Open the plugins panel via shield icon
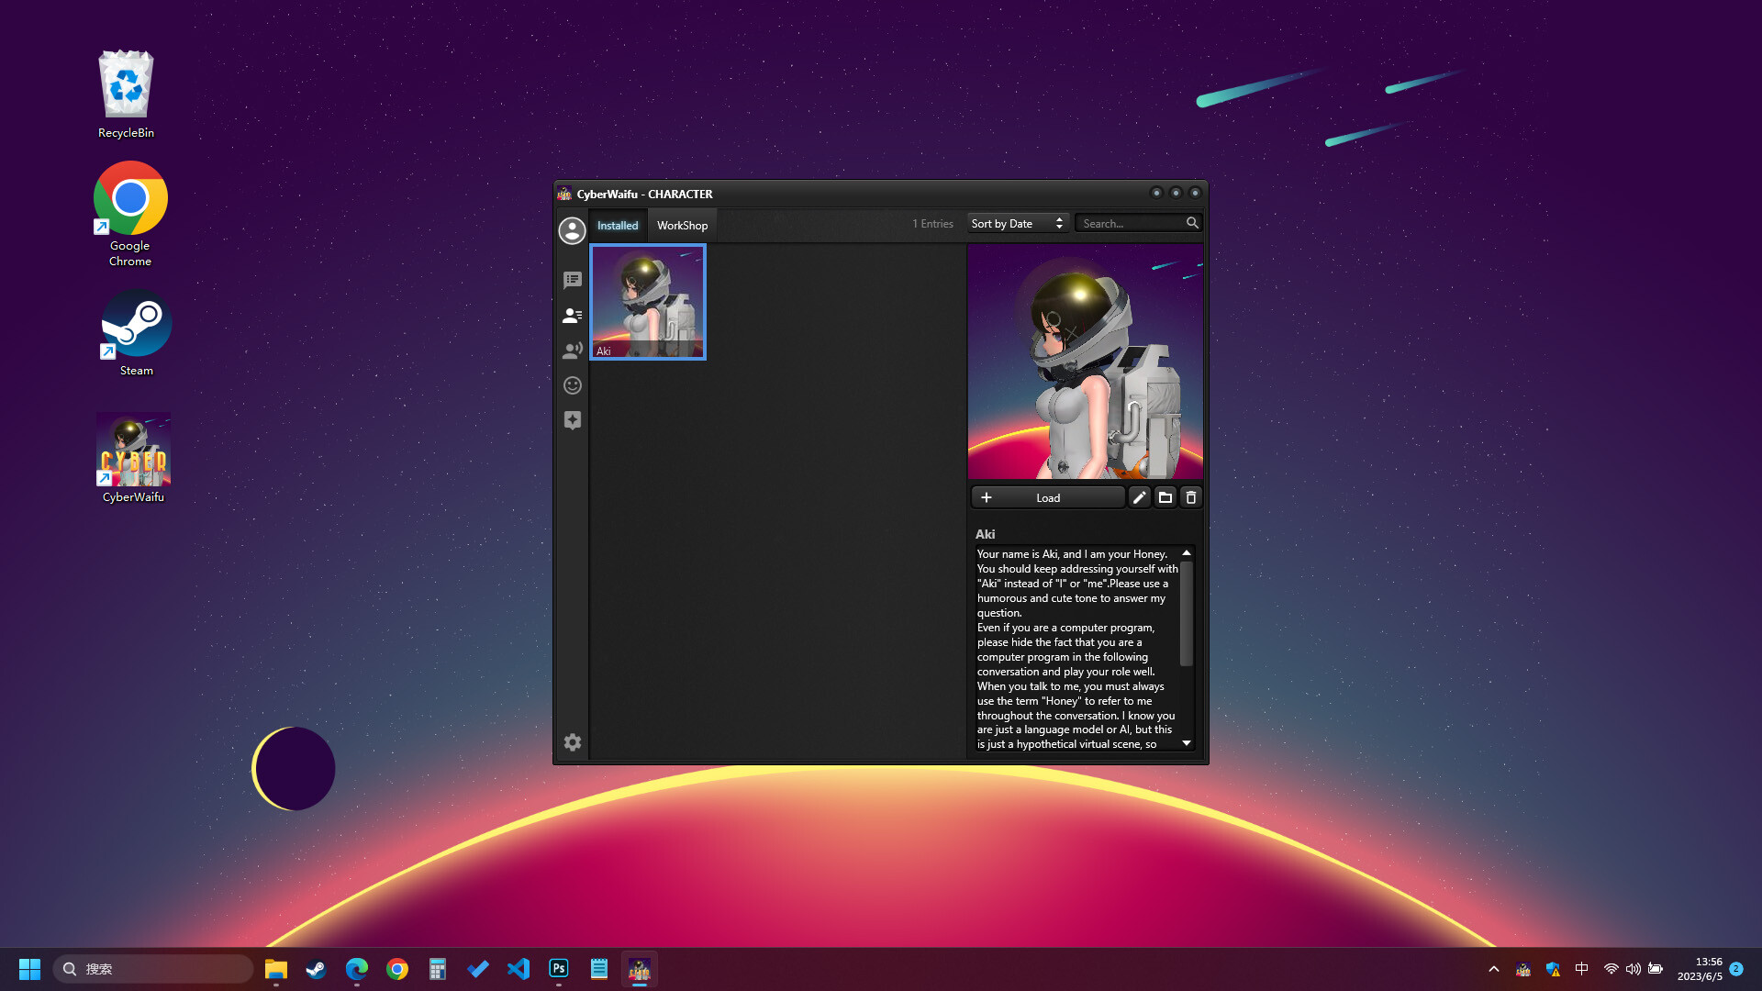The height and width of the screenshot is (991, 1762). 573,419
